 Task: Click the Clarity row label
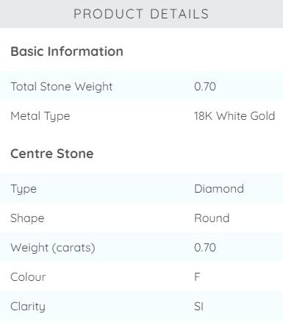pyautogui.click(x=28, y=307)
